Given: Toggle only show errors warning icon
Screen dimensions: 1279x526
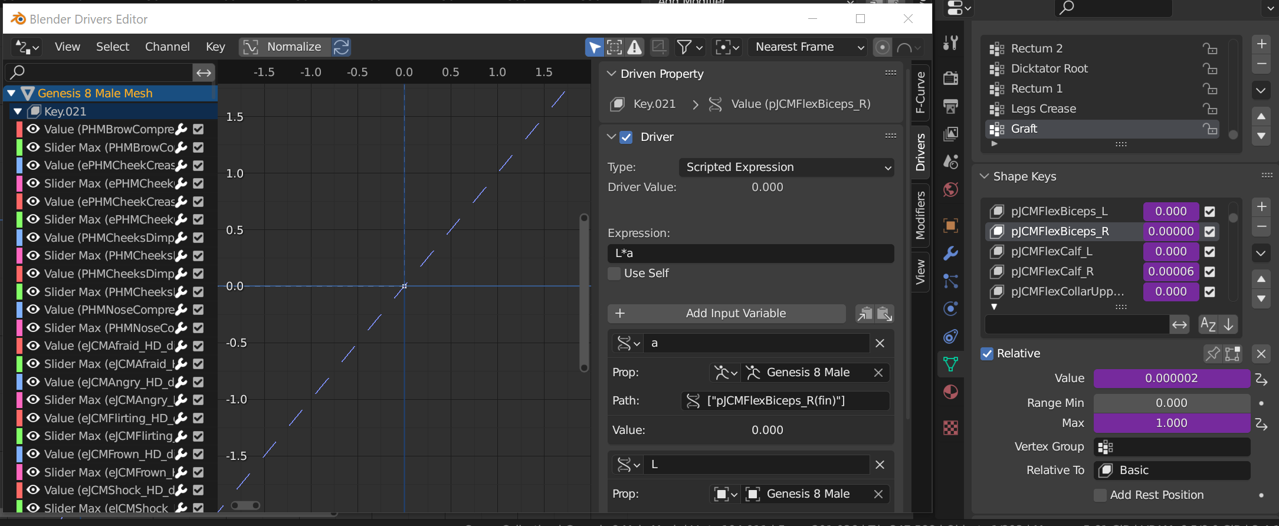Looking at the screenshot, I should [x=635, y=47].
